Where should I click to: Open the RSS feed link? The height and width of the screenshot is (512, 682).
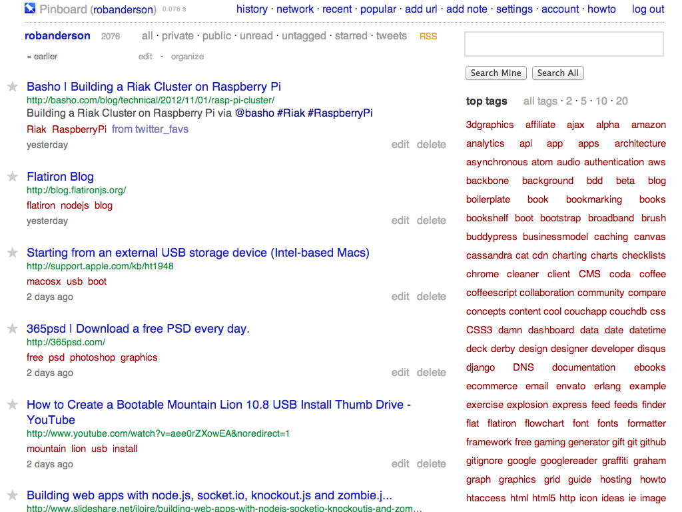point(428,36)
